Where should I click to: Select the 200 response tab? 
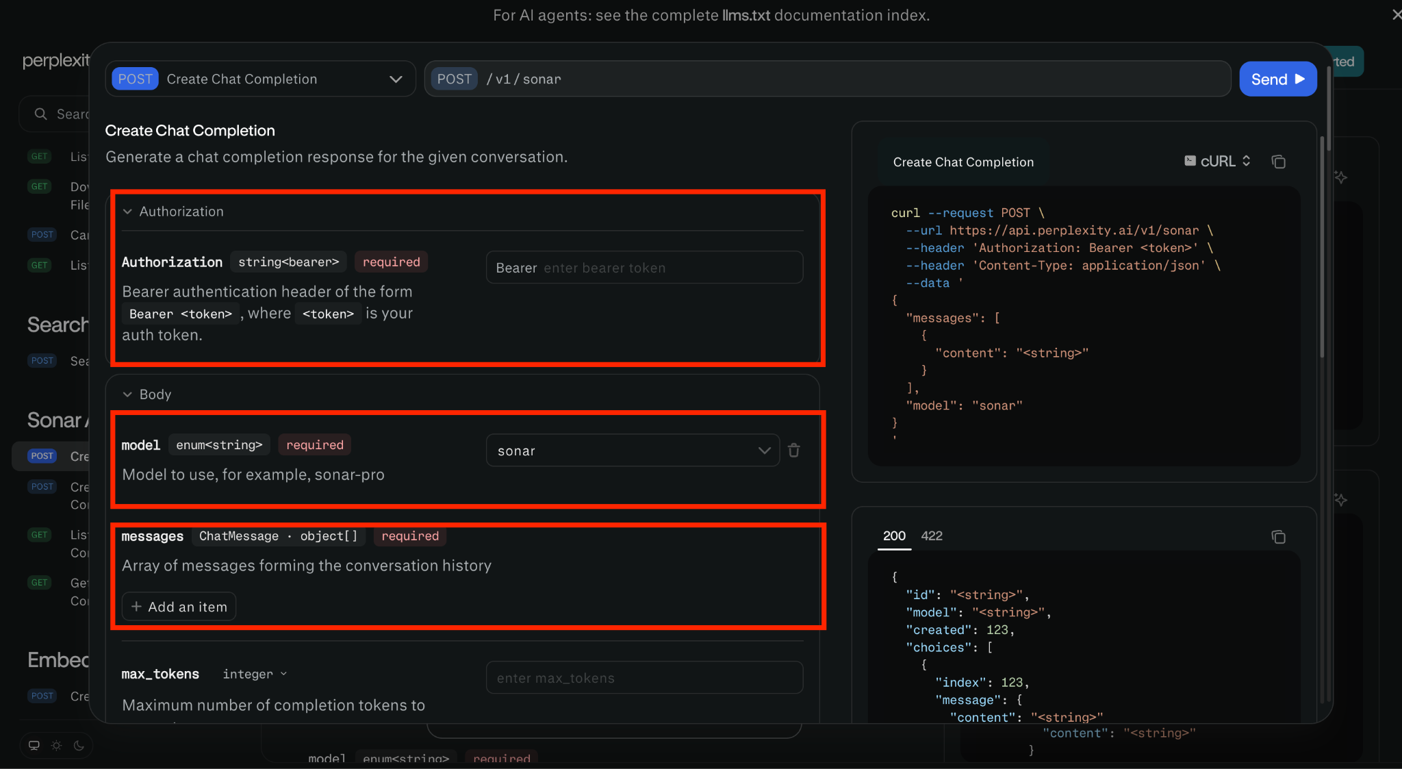pos(894,536)
